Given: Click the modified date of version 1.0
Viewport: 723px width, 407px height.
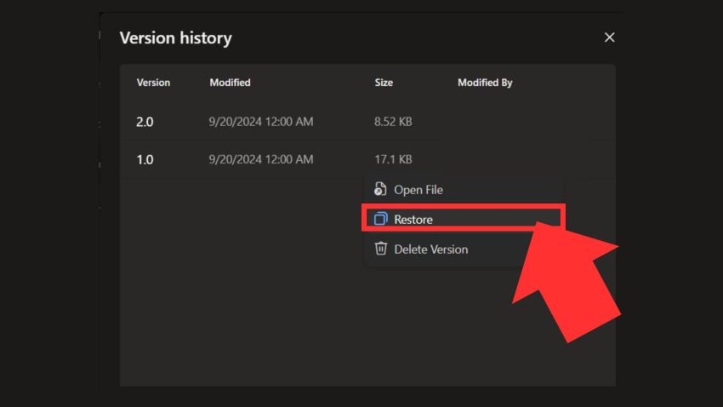Looking at the screenshot, I should tap(260, 159).
